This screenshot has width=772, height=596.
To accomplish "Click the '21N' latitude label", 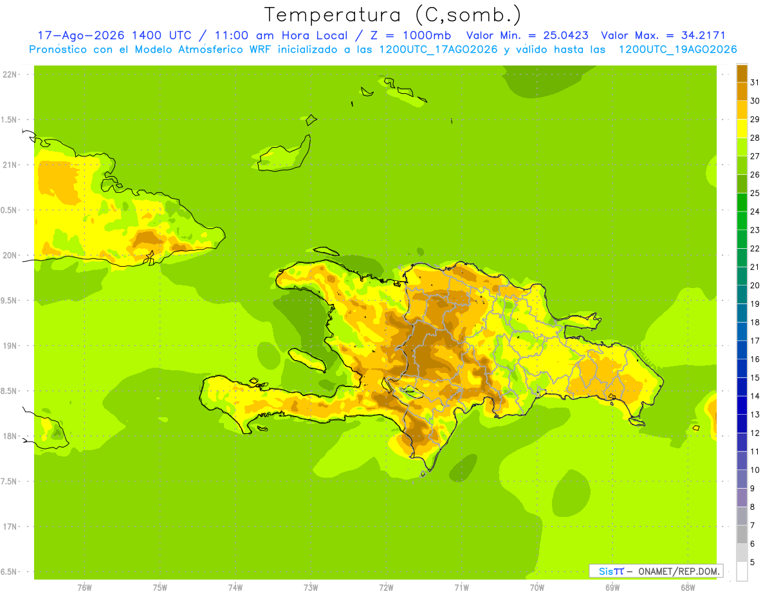I will [x=9, y=165].
